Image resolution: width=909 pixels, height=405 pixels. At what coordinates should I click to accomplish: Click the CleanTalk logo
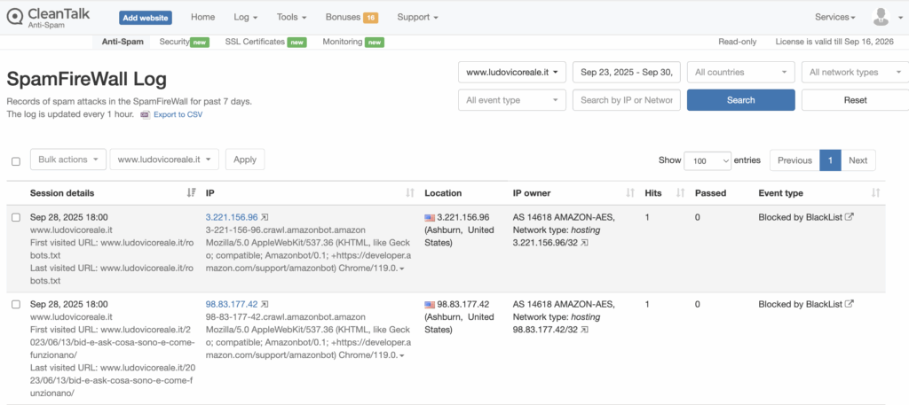[48, 18]
